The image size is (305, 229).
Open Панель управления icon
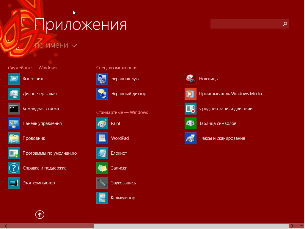coord(14,123)
